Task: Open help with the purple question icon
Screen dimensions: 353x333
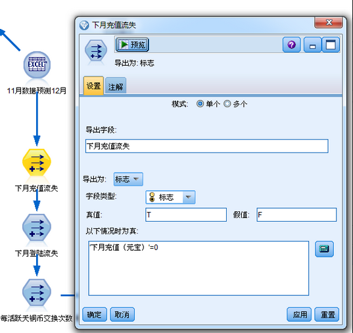Action: coord(292,45)
